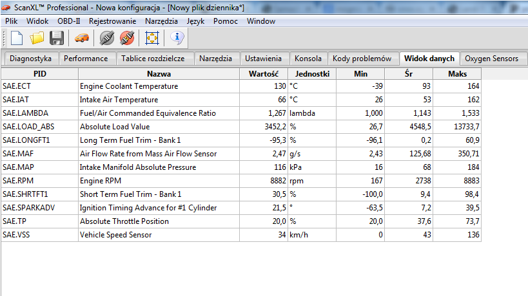528x296 pixels.
Task: Click 'Short Term Fuel Trim - Bank 1'
Action: pyautogui.click(x=131, y=194)
